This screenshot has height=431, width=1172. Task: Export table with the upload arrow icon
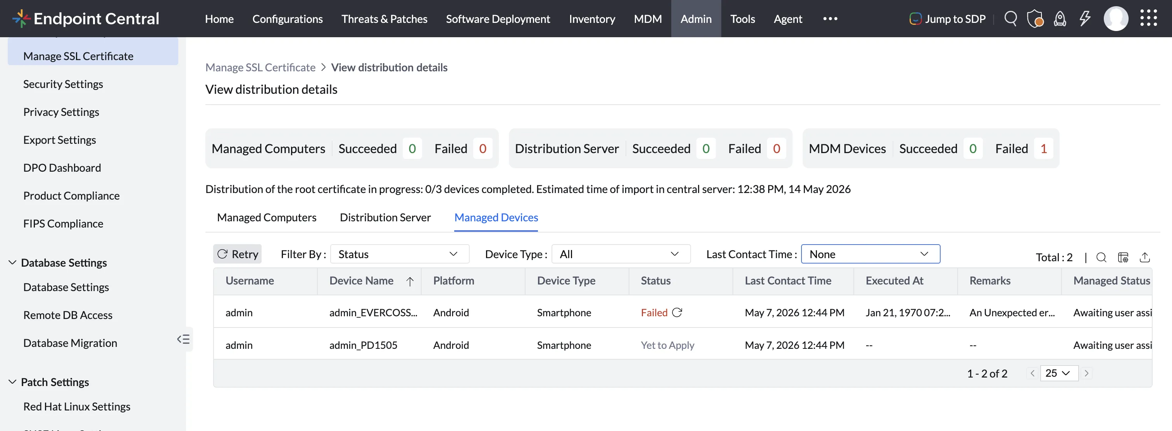pos(1145,257)
